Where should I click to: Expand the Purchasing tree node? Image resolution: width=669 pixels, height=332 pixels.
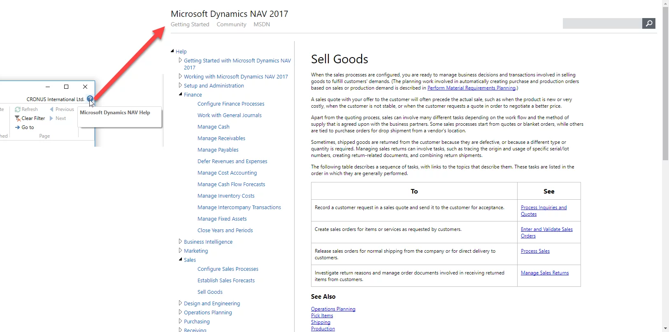coord(180,321)
